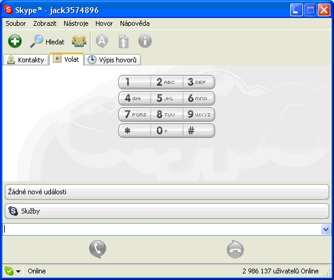
Task: Select the Volat dial tab
Action: pos(67,59)
